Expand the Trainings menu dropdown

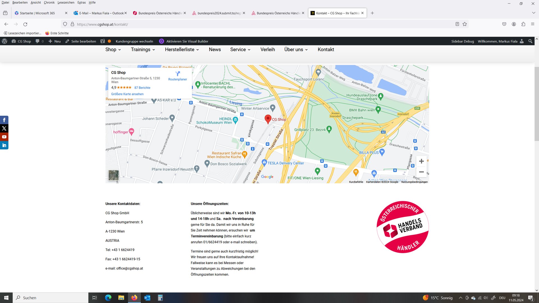[143, 50]
